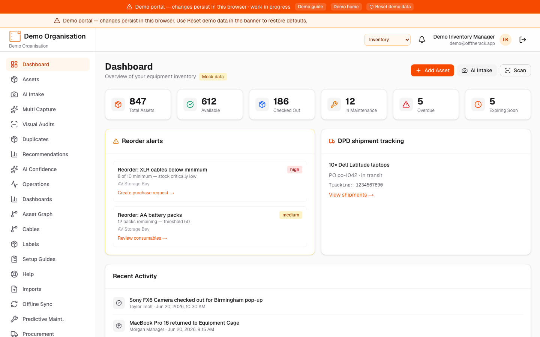Open Predictive Maint. in sidebar

48,319
